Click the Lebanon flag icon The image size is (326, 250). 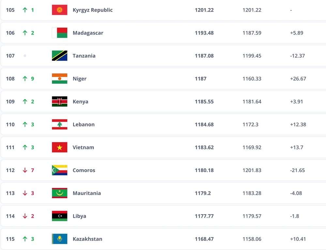tap(60, 125)
